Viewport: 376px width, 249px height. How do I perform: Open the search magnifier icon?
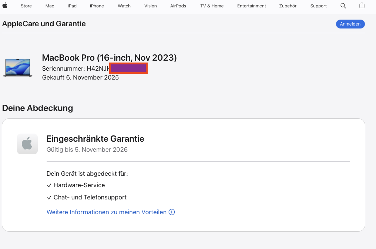pos(343,6)
